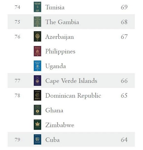The image size is (143, 150).
Task: Click the Ghana passport cover icon
Action: [x=37, y=110]
